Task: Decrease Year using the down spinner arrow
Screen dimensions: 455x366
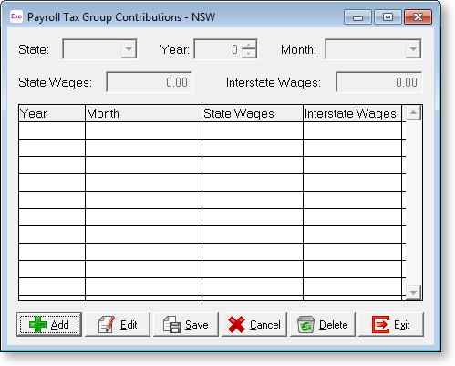Action: click(x=249, y=54)
